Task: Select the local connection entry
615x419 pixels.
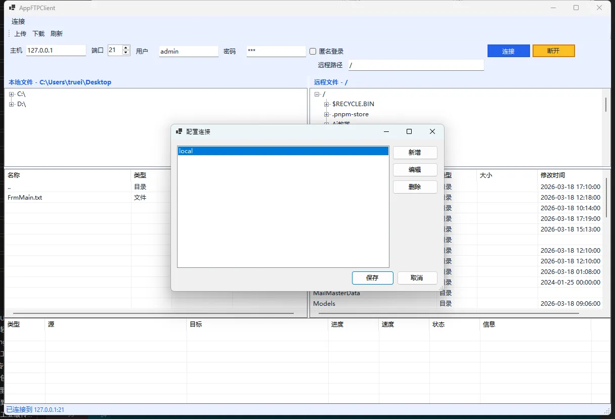Action: [x=283, y=151]
